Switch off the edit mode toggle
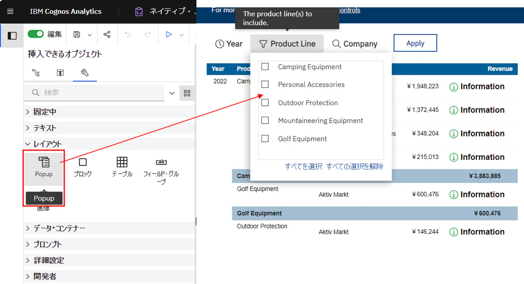The width and height of the screenshot is (524, 284). 36,34
